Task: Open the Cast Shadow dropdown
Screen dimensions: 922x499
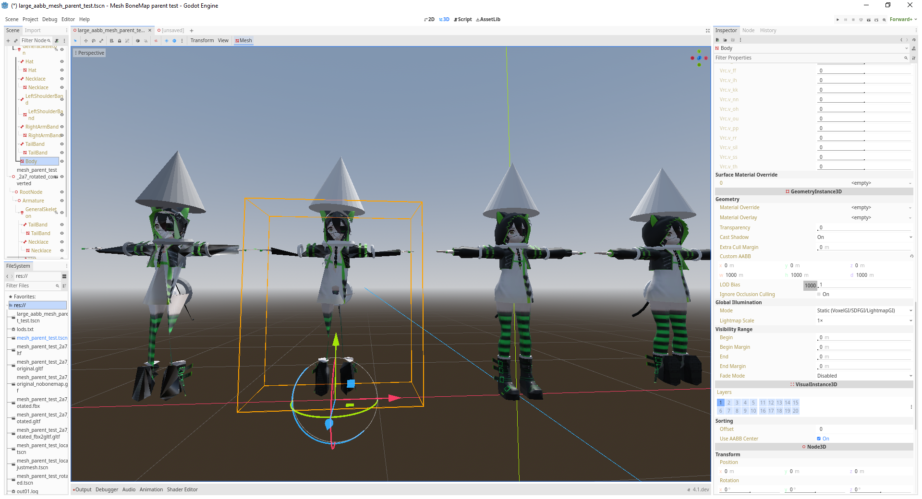Action: click(x=863, y=237)
